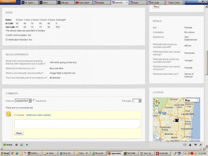Click the wrench icon in bottom bar
The height and width of the screenshot is (156, 208).
click(x=200, y=145)
